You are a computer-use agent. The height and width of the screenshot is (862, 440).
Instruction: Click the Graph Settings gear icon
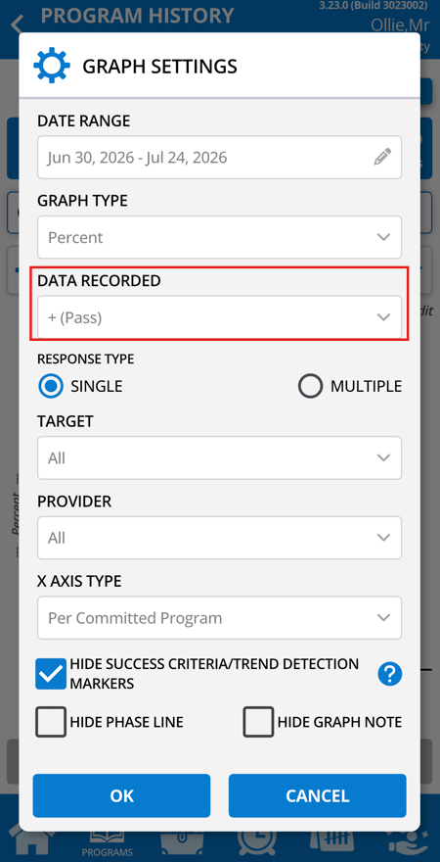pos(52,66)
